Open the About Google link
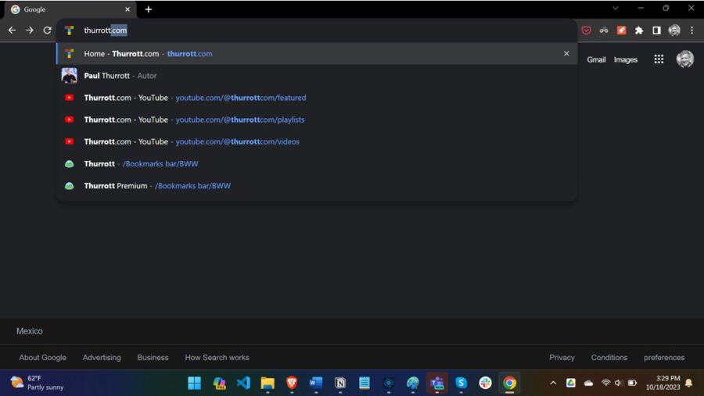Screen dimensions: 704x396 [x=43, y=358]
